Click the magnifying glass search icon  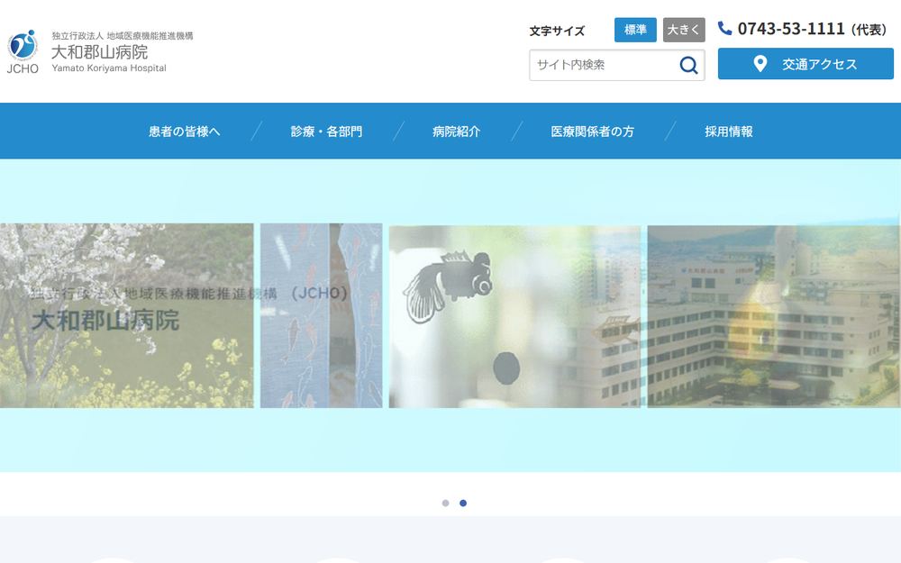688,65
